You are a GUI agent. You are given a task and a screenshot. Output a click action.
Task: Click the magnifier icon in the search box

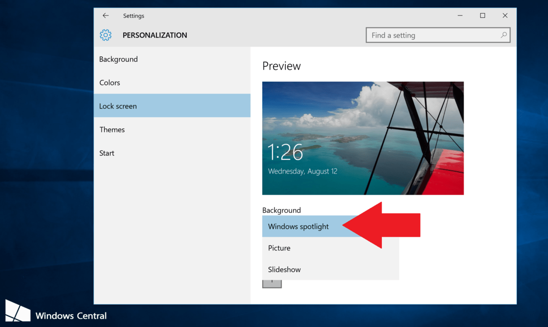coord(504,35)
